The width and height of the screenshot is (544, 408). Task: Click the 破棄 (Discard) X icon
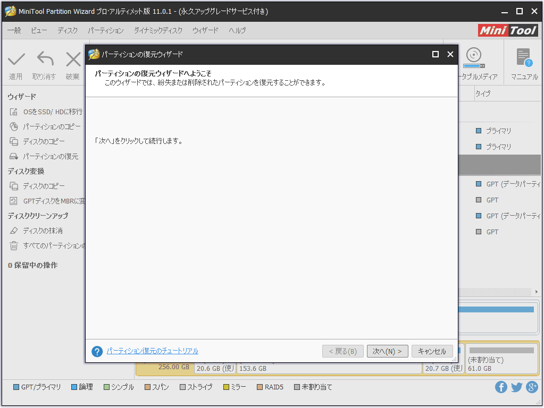73,59
